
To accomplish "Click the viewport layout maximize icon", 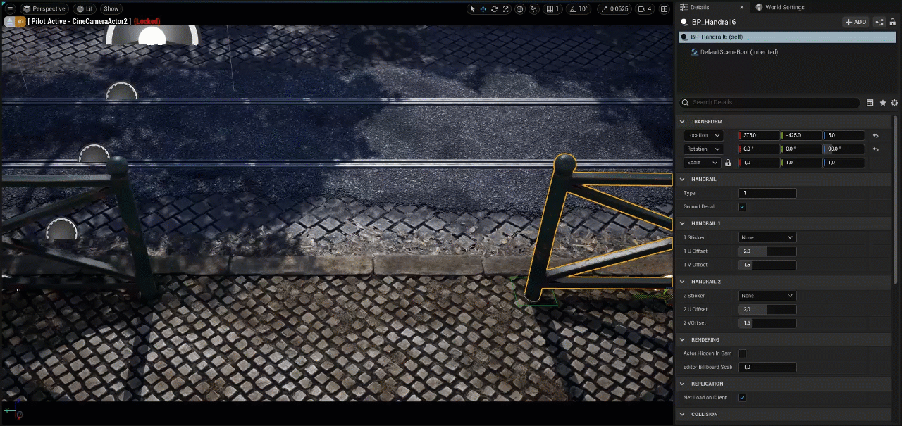I will [664, 9].
